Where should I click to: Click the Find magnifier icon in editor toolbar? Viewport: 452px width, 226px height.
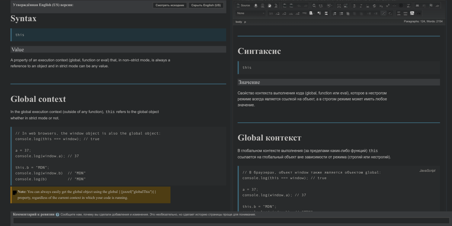(314, 5)
